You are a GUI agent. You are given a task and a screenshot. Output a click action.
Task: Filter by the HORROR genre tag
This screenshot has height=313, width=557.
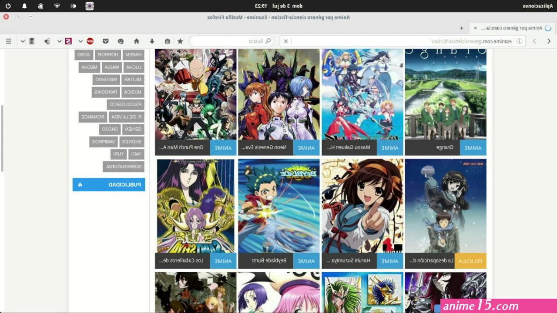[x=108, y=55]
